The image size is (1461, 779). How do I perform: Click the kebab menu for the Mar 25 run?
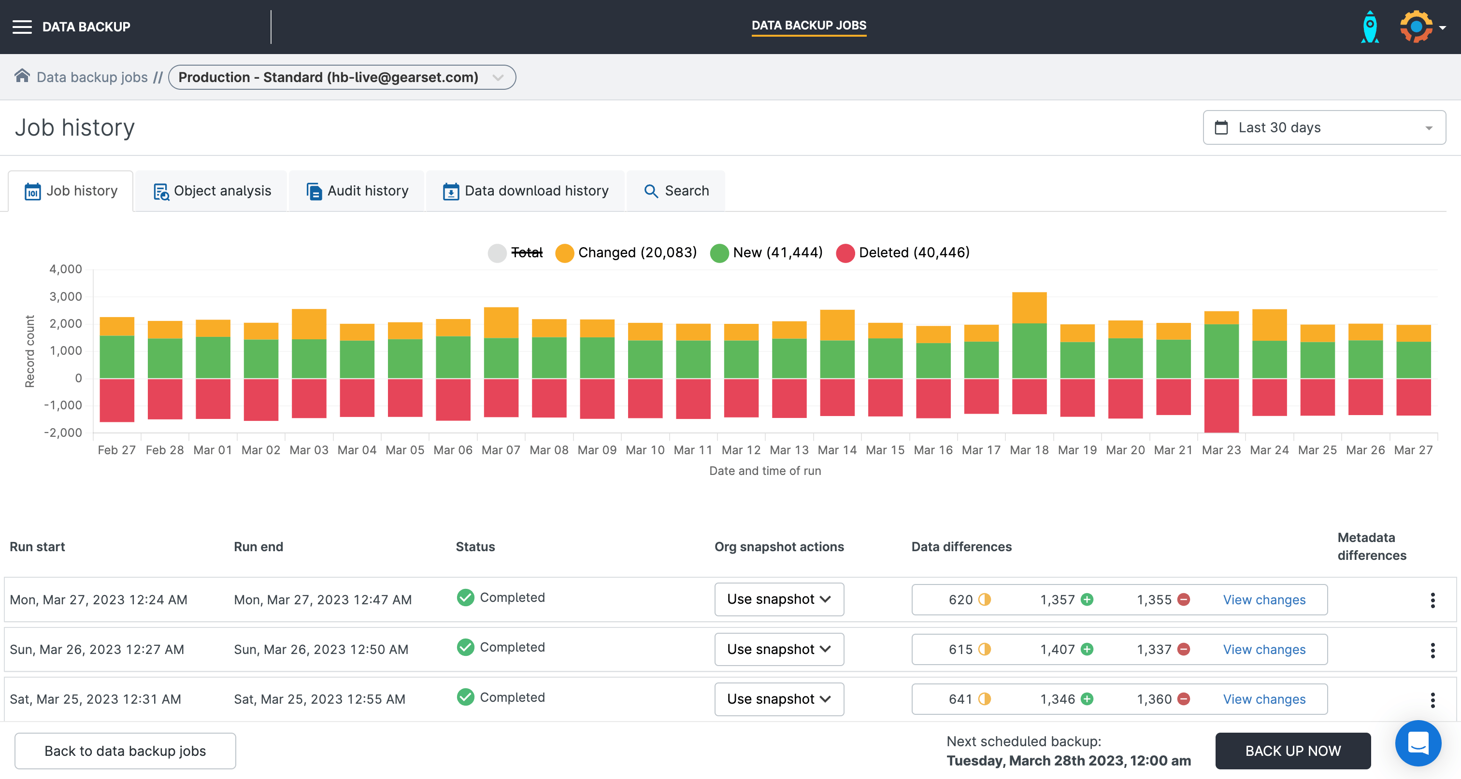(1432, 700)
